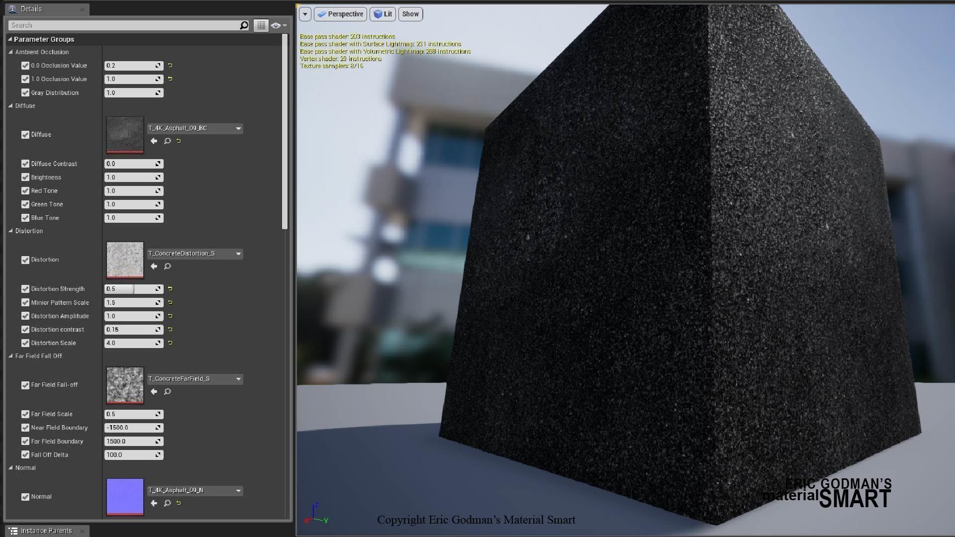The width and height of the screenshot is (955, 537).
Task: Uncheck the 0.0 Occlusion Value checkbox
Action: (25, 66)
